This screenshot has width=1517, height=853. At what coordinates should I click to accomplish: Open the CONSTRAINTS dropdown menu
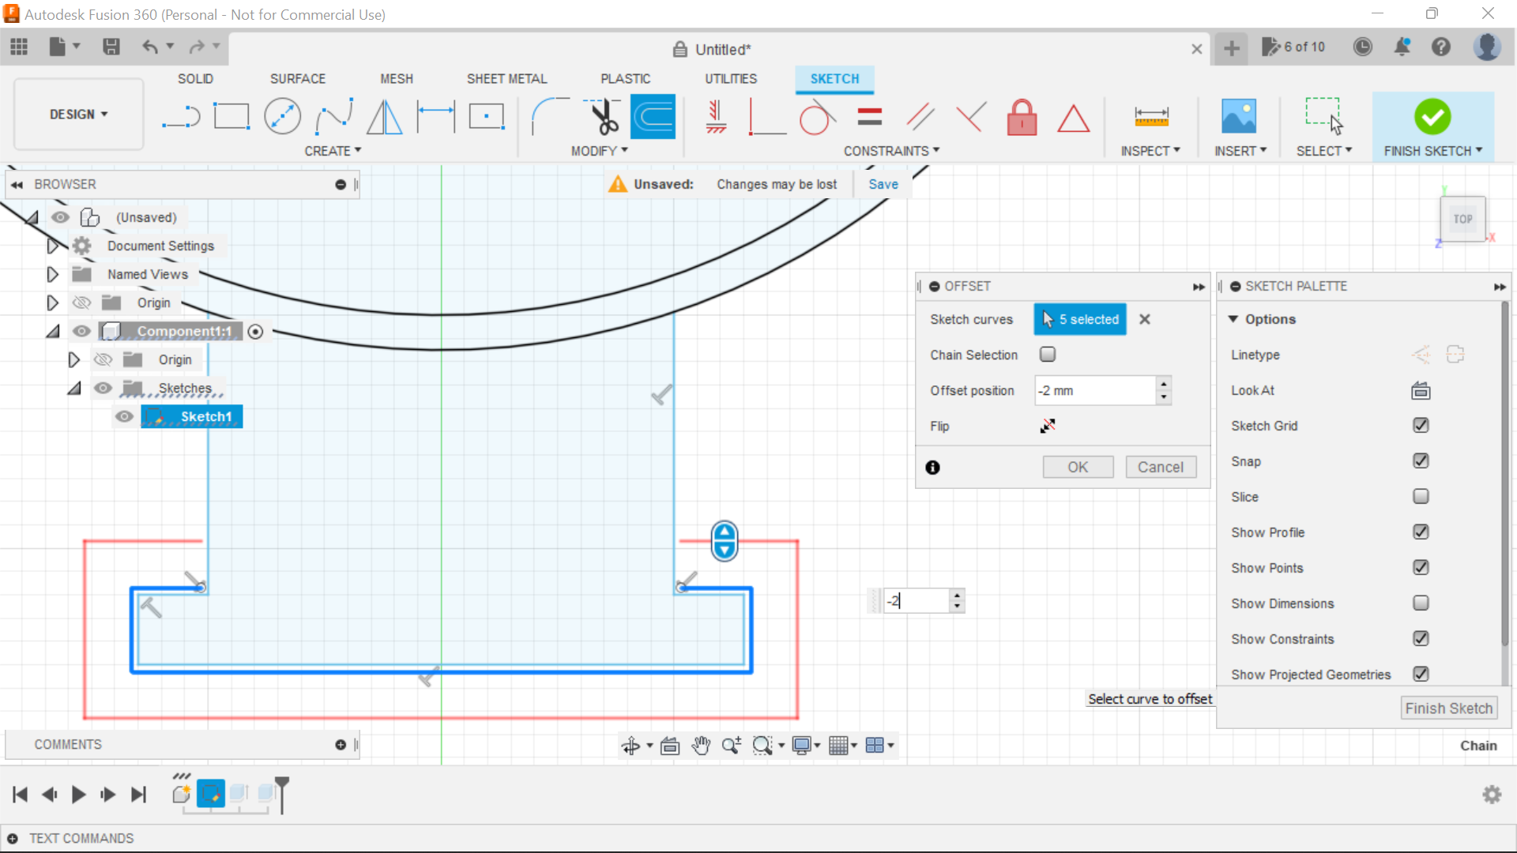tap(891, 151)
